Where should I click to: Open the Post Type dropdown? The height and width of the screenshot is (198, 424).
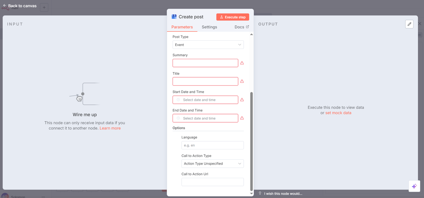(x=208, y=45)
